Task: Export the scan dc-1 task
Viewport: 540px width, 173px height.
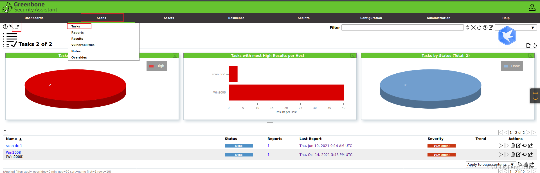Action: [530, 146]
